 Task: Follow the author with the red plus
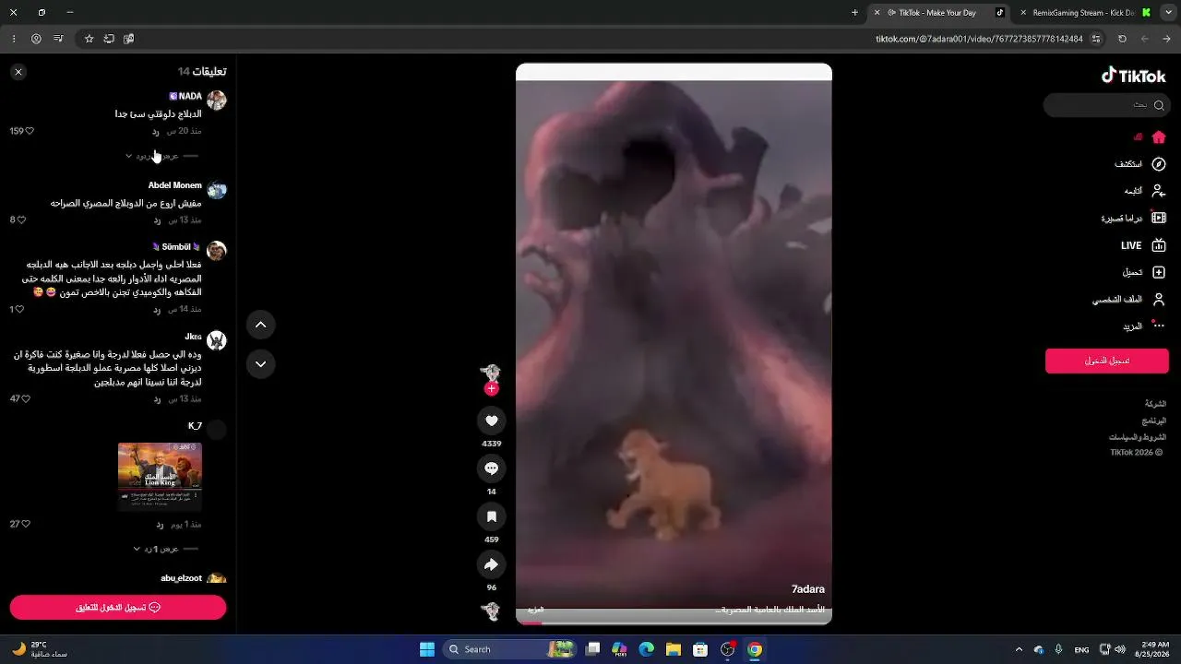tap(491, 388)
